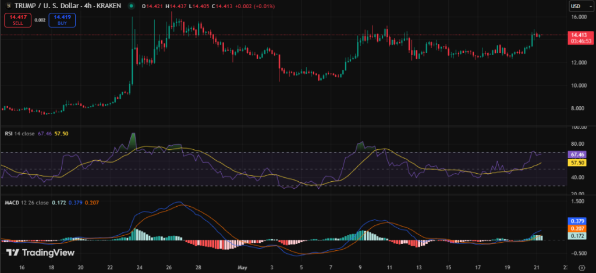Click date axis label 19

[x=507, y=267]
